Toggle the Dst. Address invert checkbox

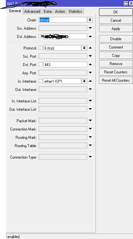tap(41, 36)
